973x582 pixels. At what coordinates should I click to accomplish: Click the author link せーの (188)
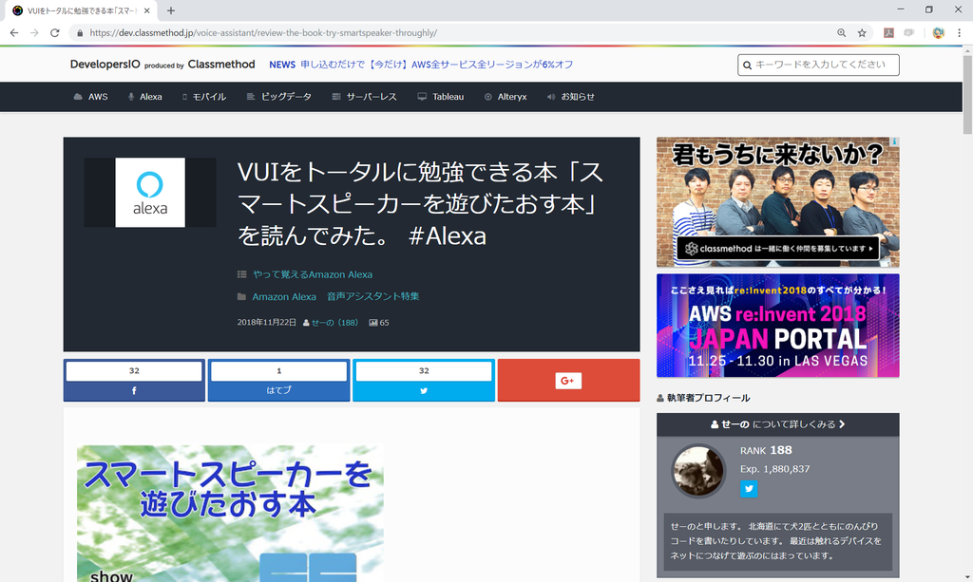[x=334, y=322]
